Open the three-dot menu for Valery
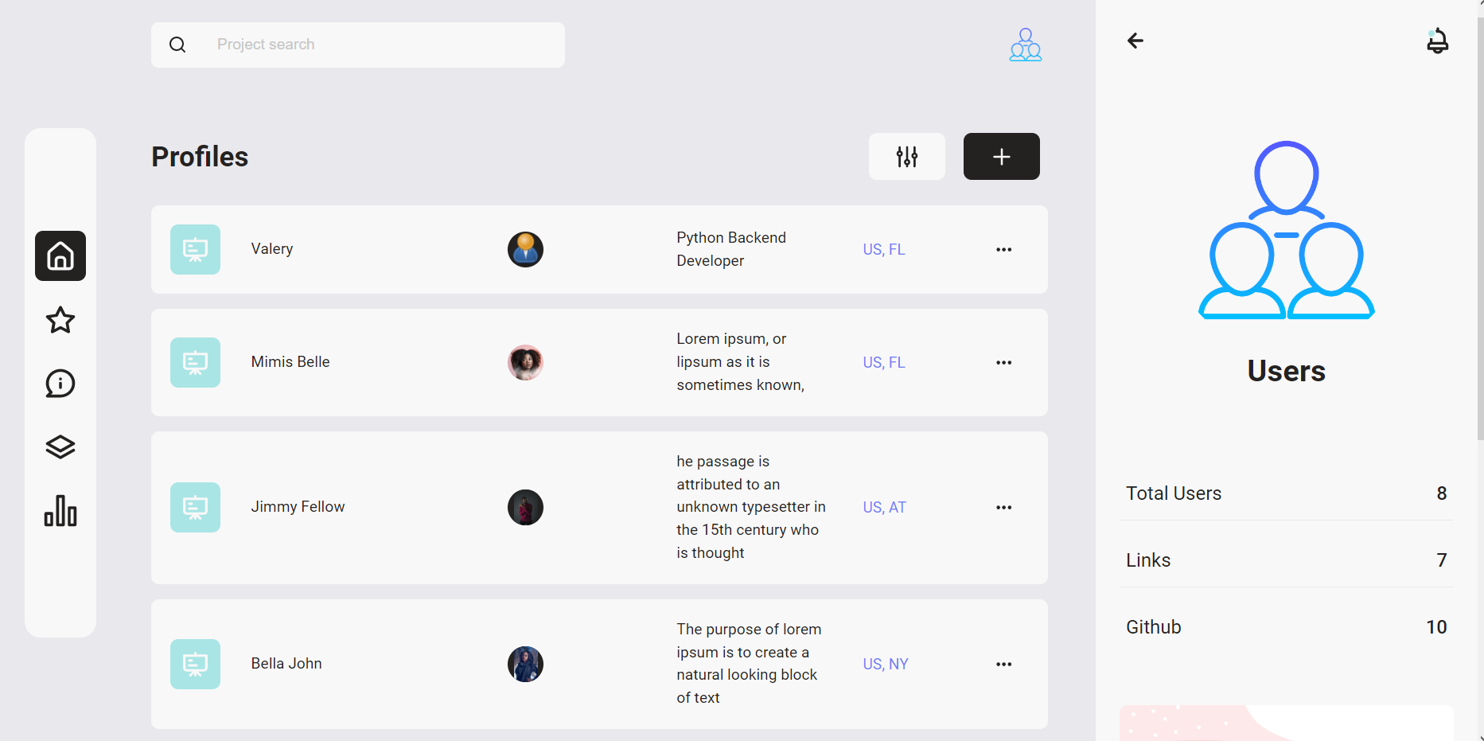1484x741 pixels. pyautogui.click(x=1003, y=249)
